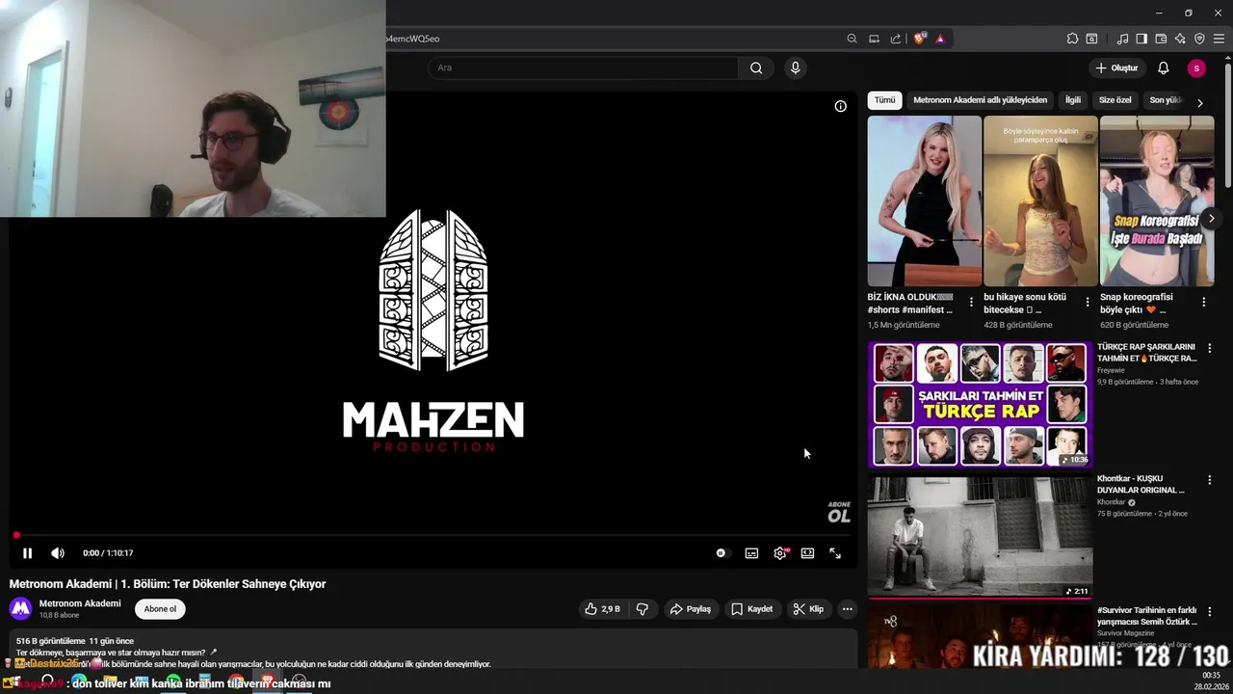This screenshot has height=694, width=1233.
Task: Open the Türkçe Rap guessing video thumbnail
Action: [980, 405]
